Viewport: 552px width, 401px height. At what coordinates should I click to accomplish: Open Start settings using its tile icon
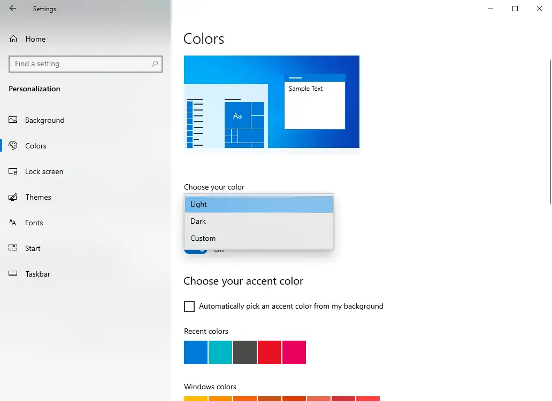pos(13,248)
